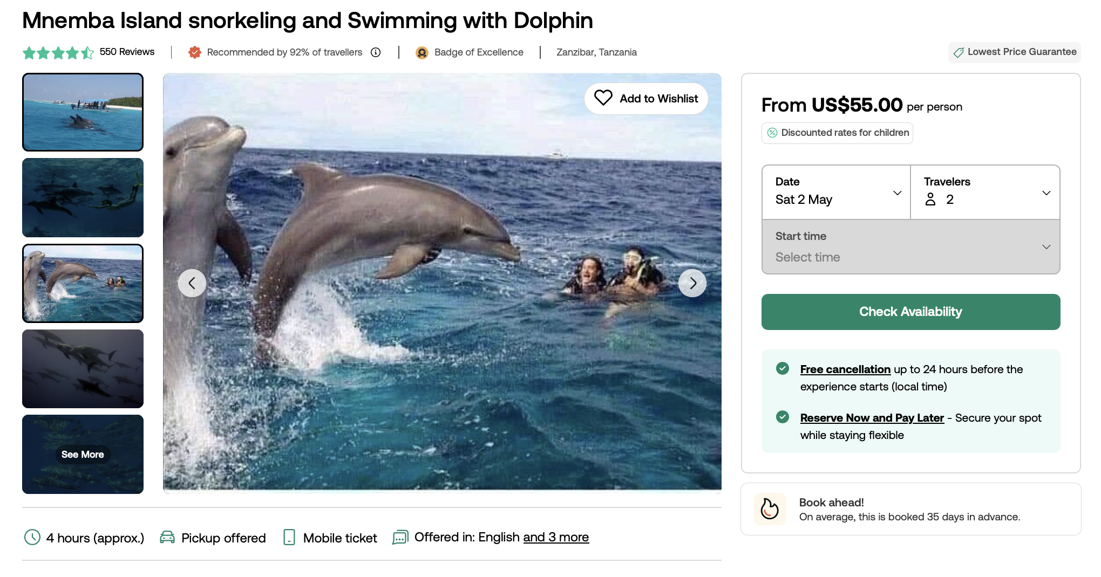This screenshot has width=1101, height=577.
Task: Click the Badge of Excellence medal icon
Action: pos(422,52)
